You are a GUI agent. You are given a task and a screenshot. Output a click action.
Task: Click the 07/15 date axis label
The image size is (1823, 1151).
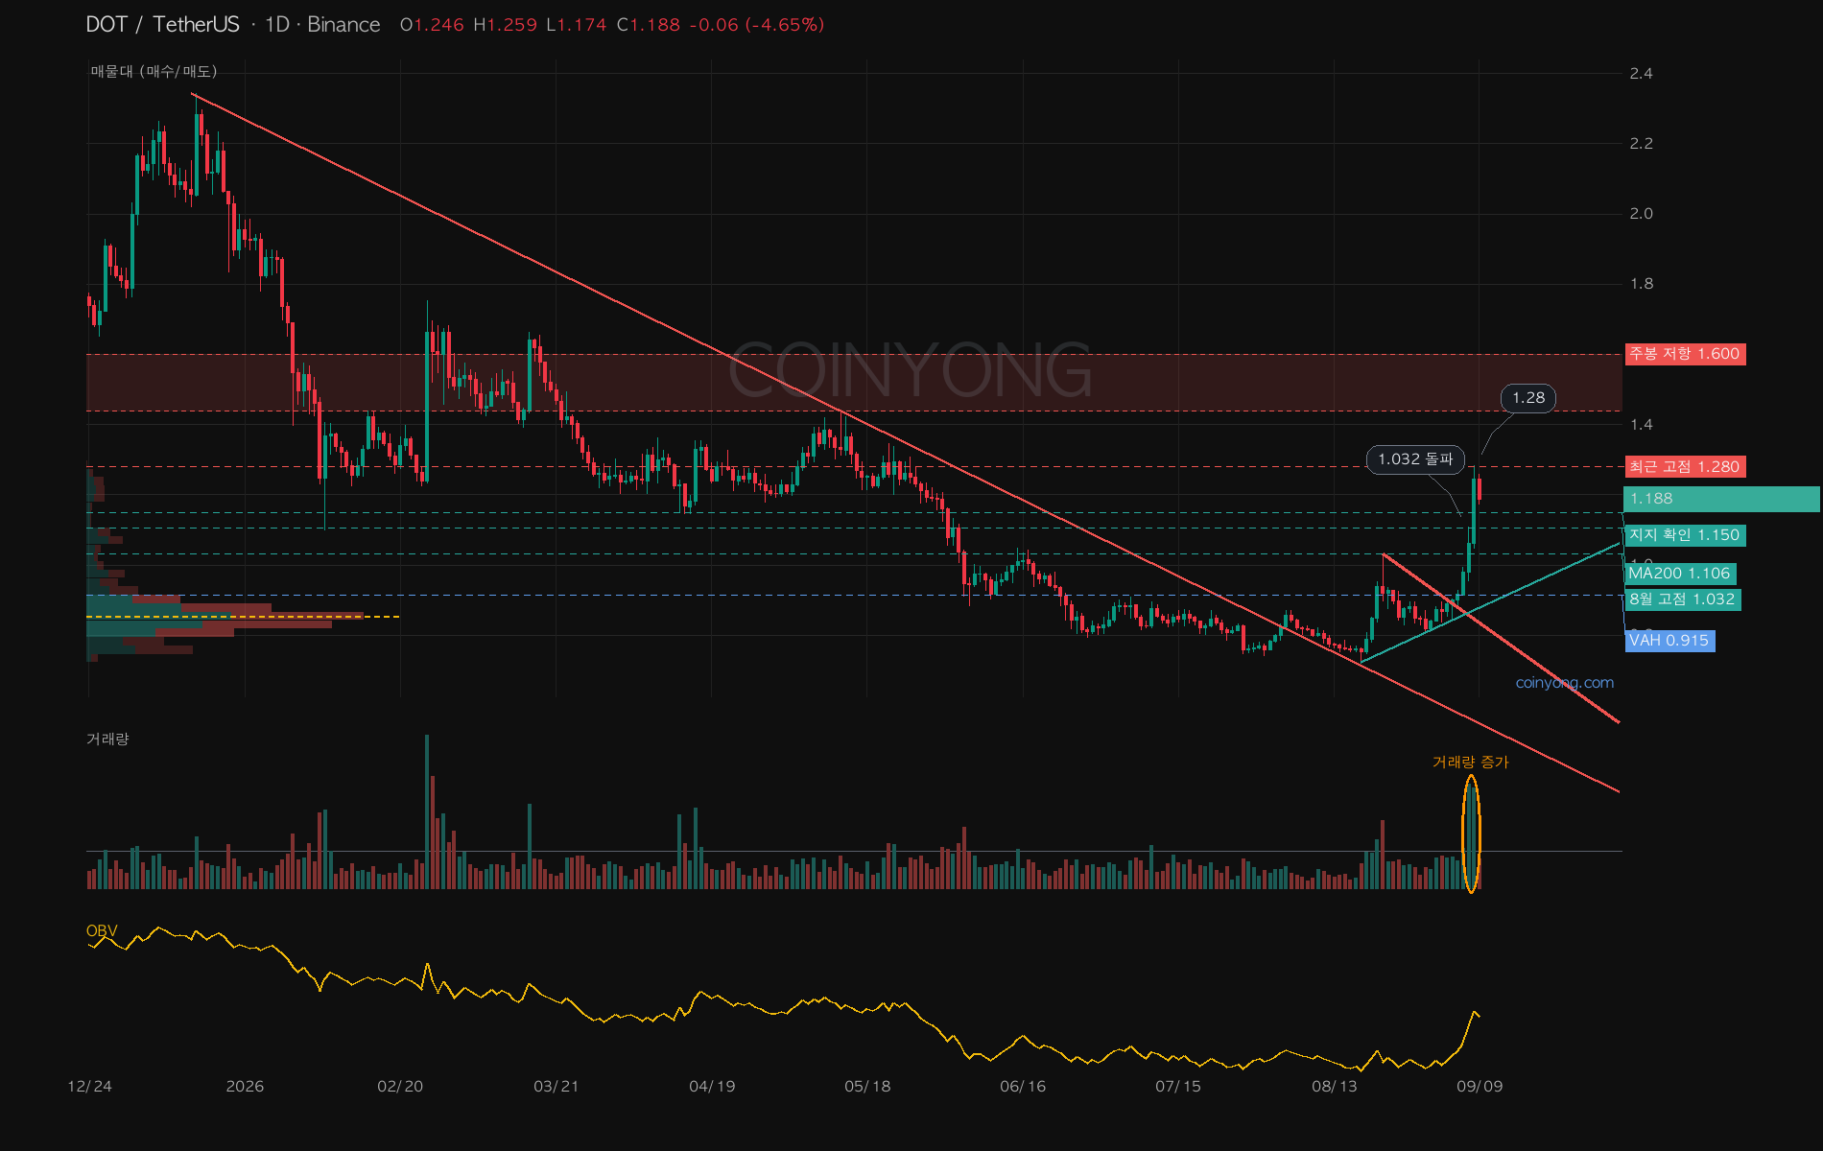click(1178, 1086)
